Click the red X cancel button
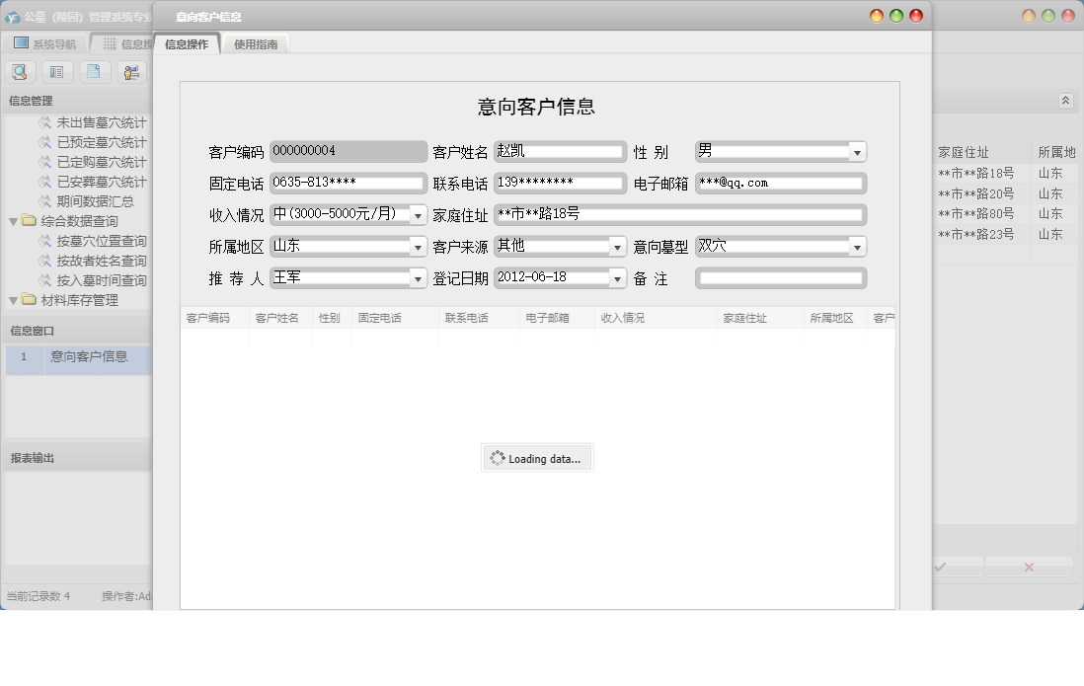 point(1029,567)
